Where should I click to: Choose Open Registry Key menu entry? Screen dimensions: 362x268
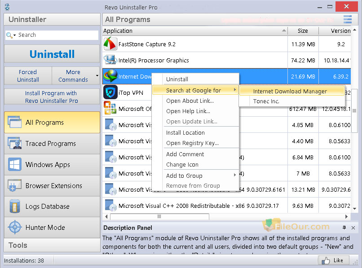pyautogui.click(x=192, y=143)
